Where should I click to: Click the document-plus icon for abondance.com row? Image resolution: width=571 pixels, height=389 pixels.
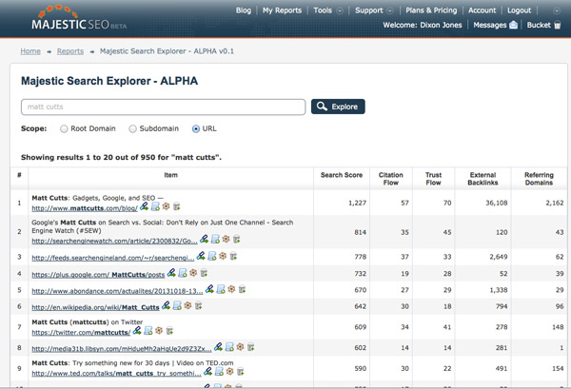(221, 289)
